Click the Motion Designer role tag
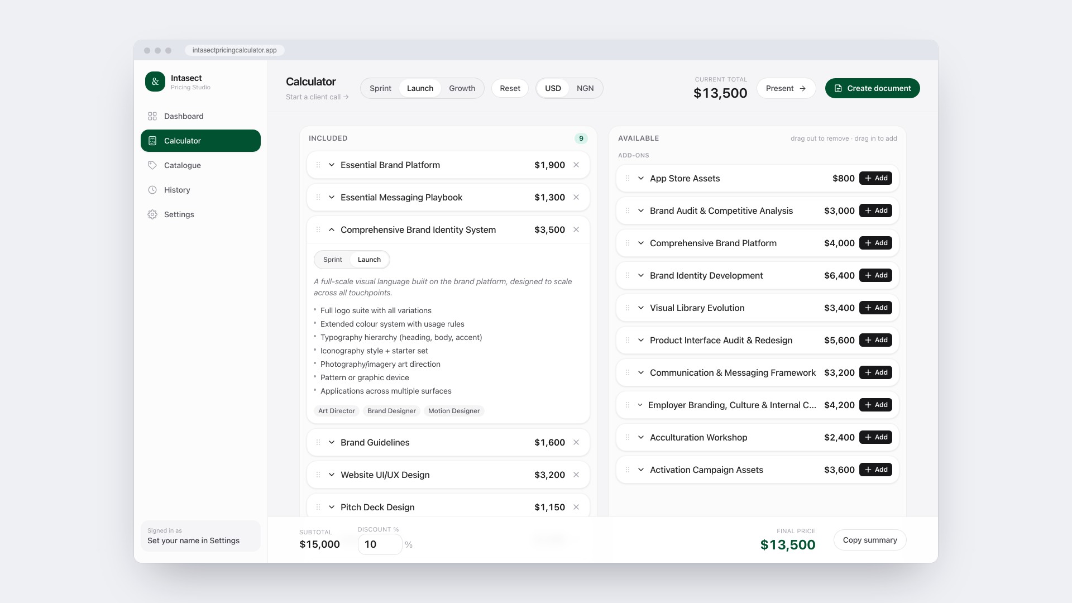 [454, 411]
